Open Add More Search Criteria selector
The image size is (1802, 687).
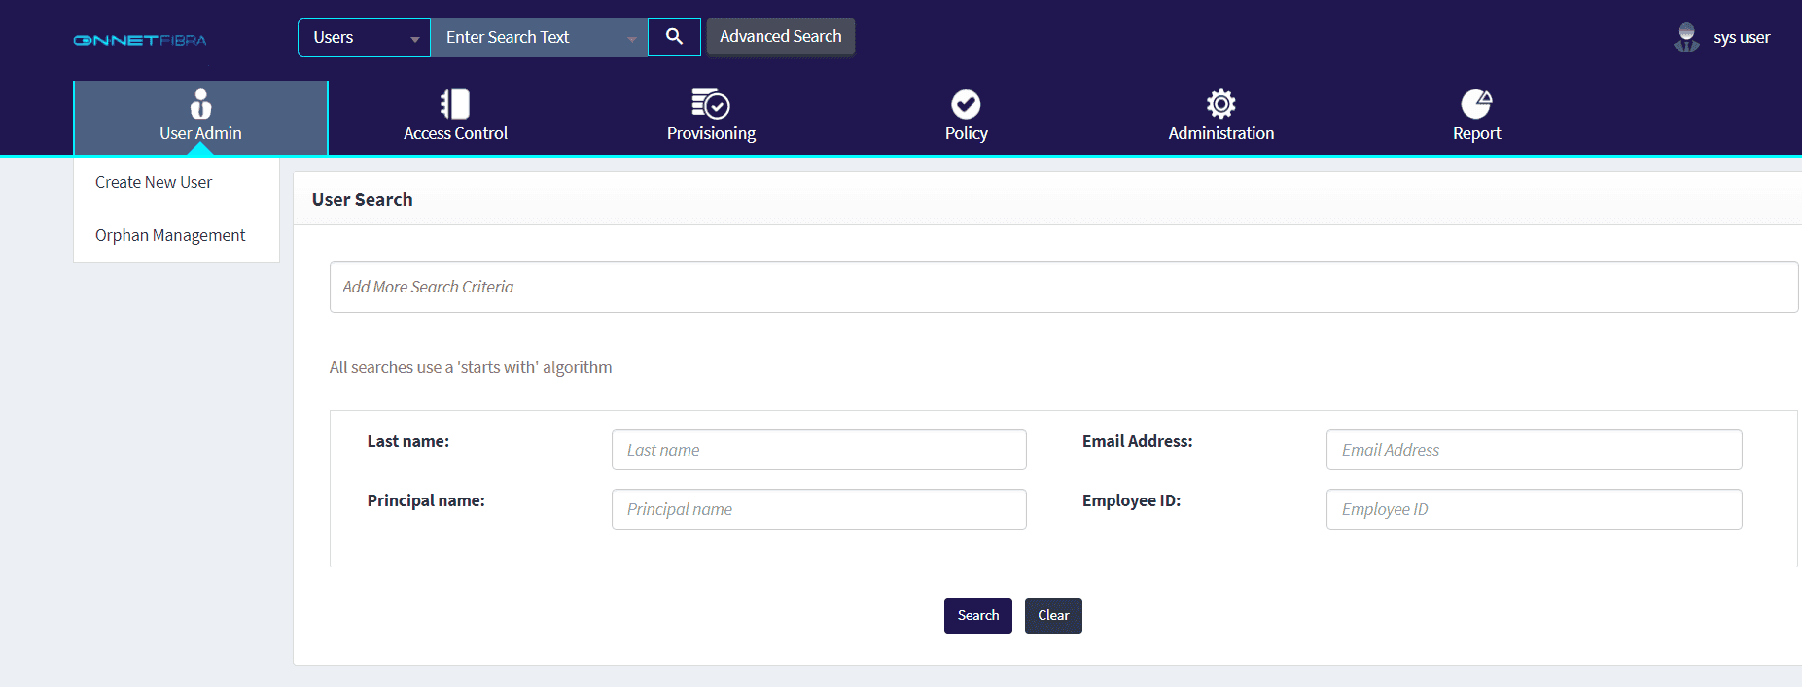1063,287
